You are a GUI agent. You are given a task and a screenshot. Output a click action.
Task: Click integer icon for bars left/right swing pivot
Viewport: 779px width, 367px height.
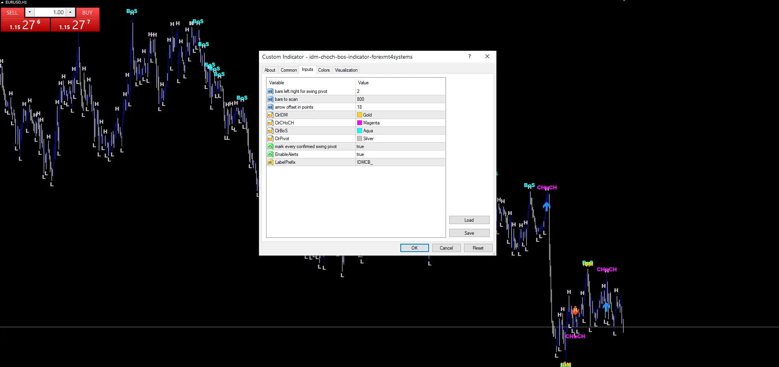(x=270, y=91)
